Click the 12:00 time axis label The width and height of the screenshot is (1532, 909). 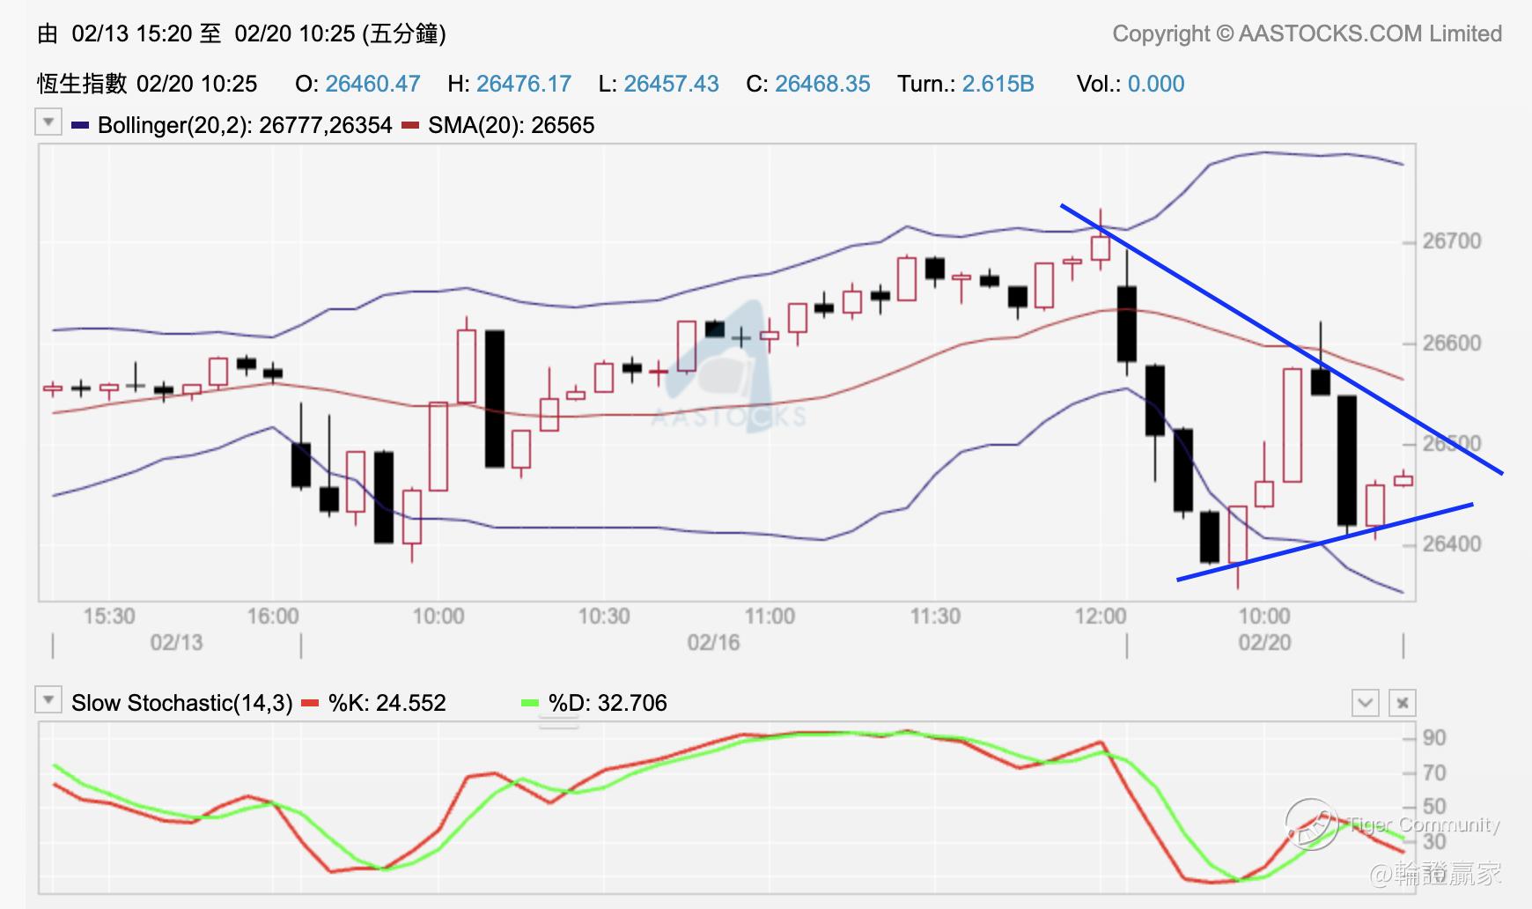point(1101,616)
